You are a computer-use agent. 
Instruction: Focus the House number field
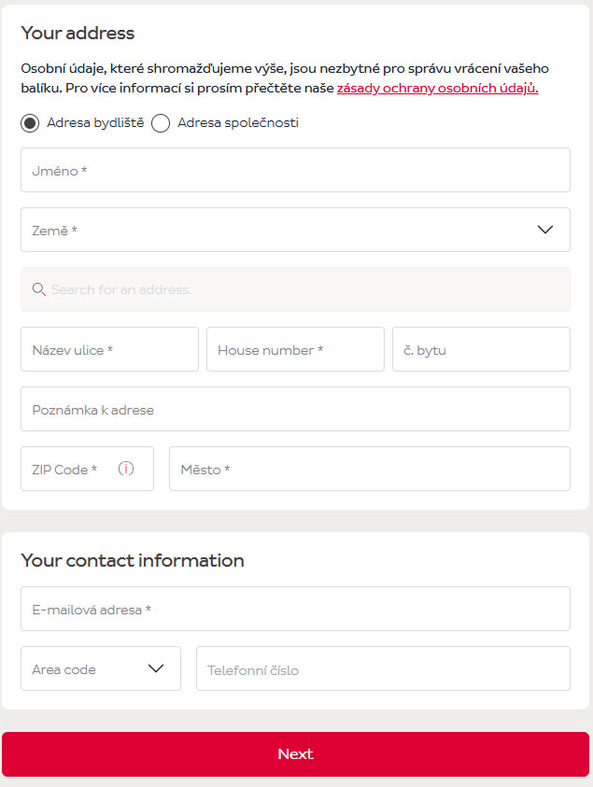point(295,349)
